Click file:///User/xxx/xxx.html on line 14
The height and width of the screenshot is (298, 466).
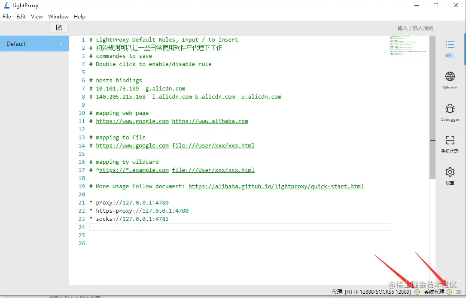213,145
